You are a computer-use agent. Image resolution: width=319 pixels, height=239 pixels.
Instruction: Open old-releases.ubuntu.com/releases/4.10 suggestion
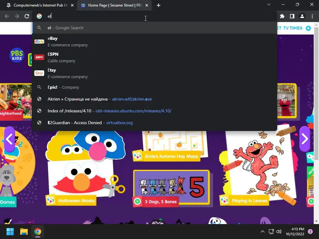[x=155, y=111]
